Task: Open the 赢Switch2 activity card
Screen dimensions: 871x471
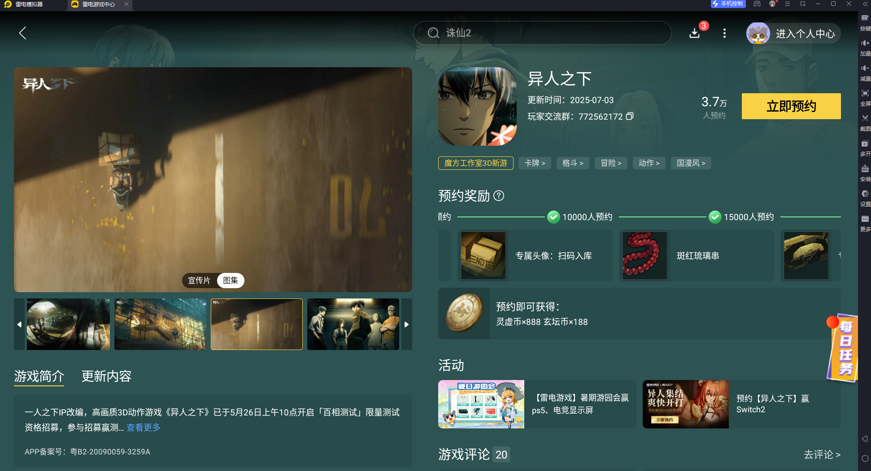Action: 741,404
